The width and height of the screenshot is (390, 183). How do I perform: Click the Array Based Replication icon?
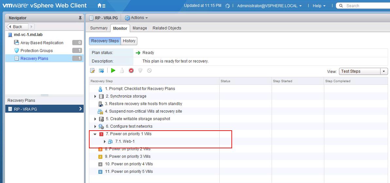click(16, 43)
